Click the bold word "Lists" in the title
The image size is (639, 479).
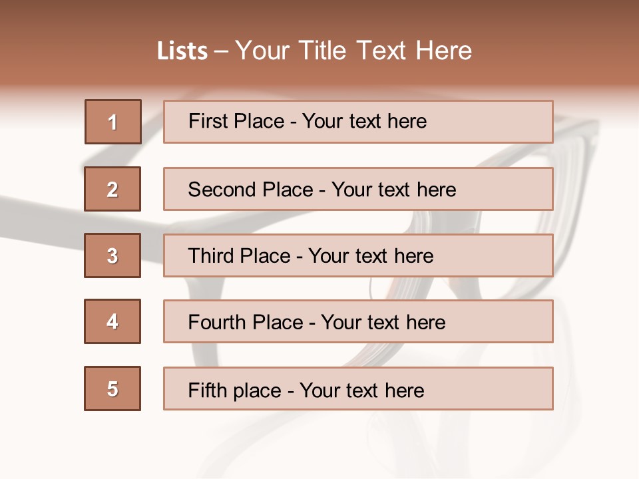click(x=182, y=51)
